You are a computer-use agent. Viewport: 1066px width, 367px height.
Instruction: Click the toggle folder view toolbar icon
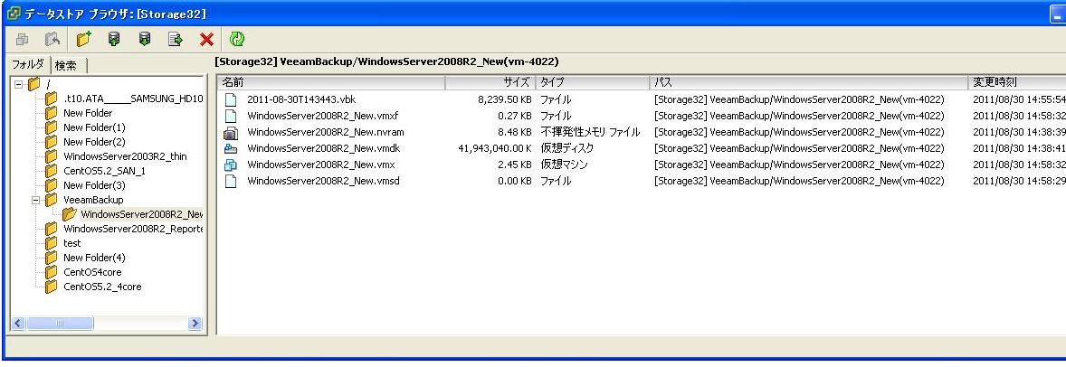pos(22,40)
